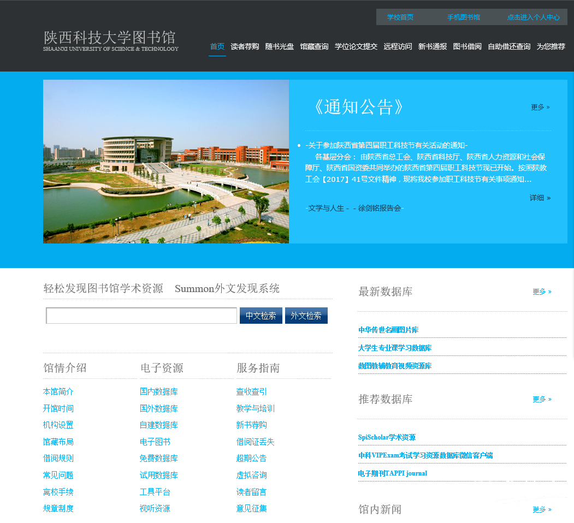
Task: Open the 读者荐购 menu item
Action: 245,46
